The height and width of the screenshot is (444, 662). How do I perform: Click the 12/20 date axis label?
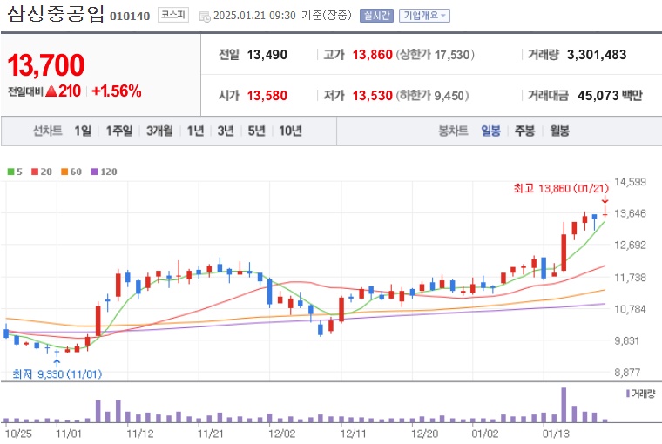click(x=425, y=434)
